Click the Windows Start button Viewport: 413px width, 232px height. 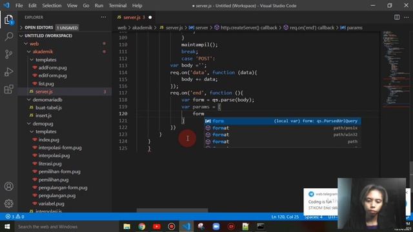coord(7,226)
